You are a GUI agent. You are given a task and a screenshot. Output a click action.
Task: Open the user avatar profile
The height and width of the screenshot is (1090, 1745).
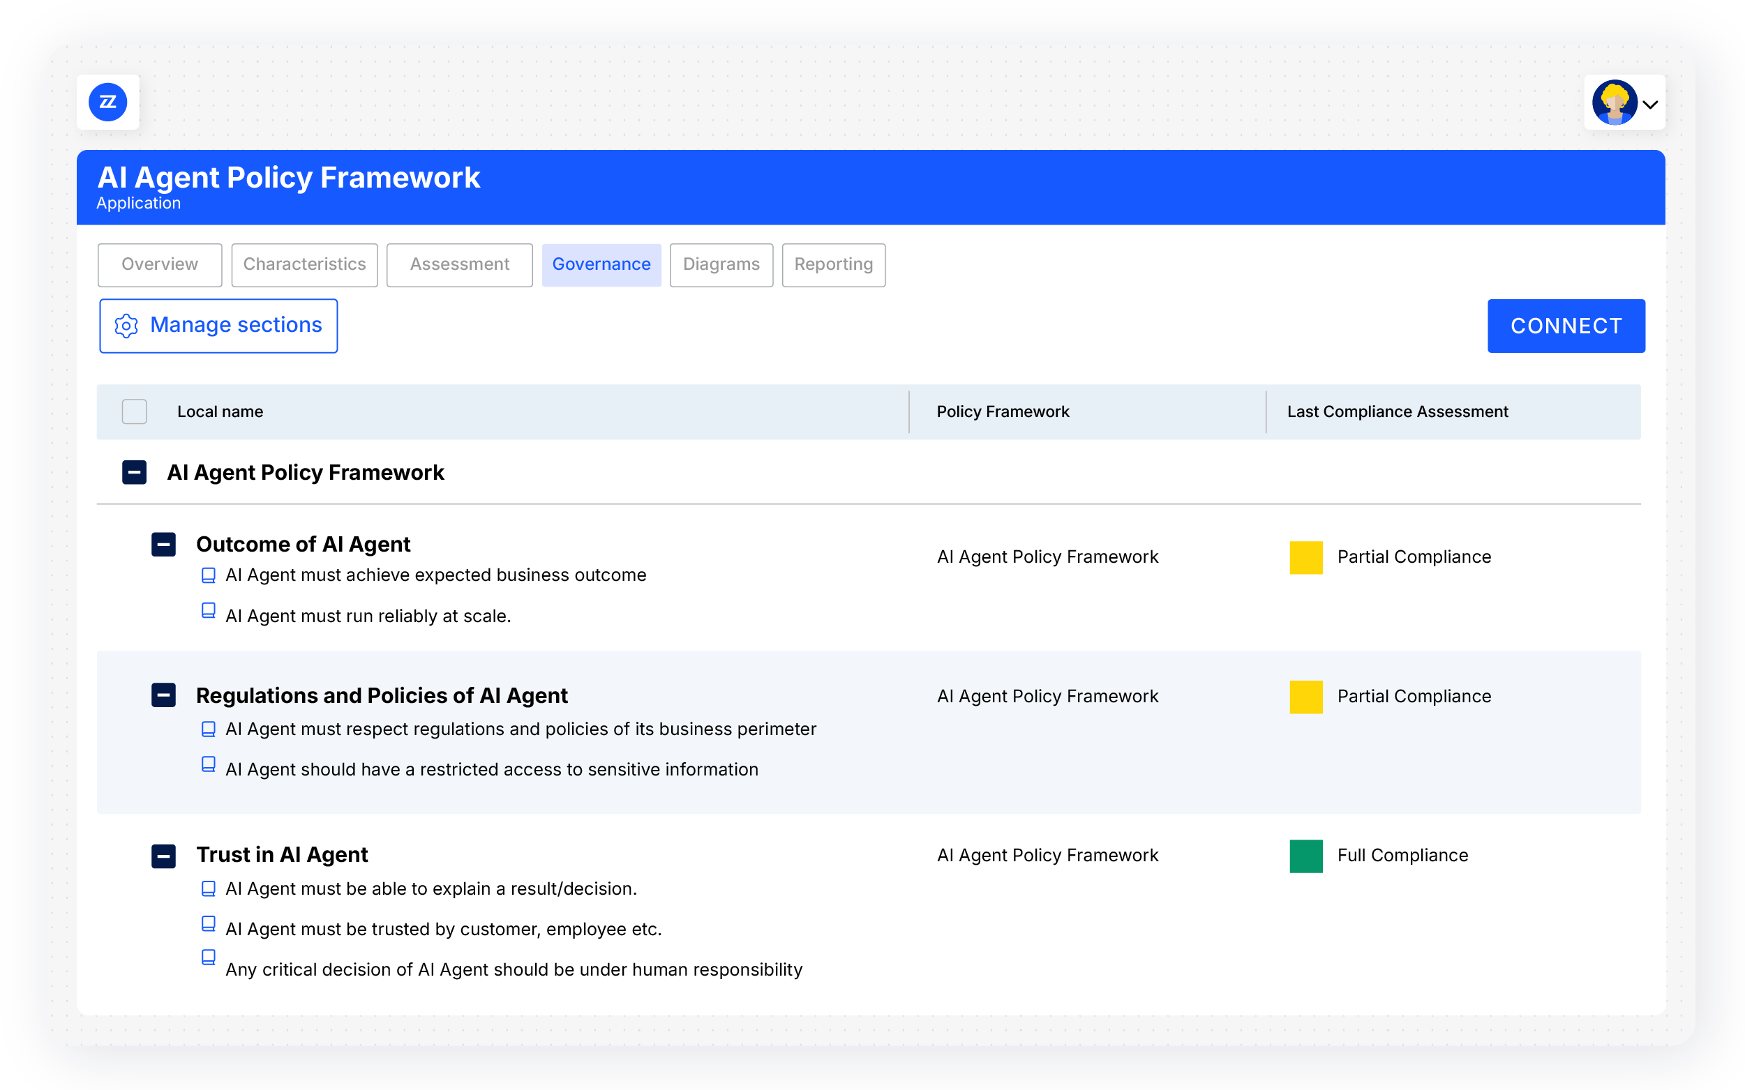pyautogui.click(x=1614, y=103)
